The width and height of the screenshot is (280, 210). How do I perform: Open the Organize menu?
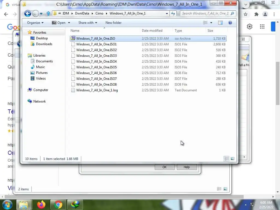35,23
